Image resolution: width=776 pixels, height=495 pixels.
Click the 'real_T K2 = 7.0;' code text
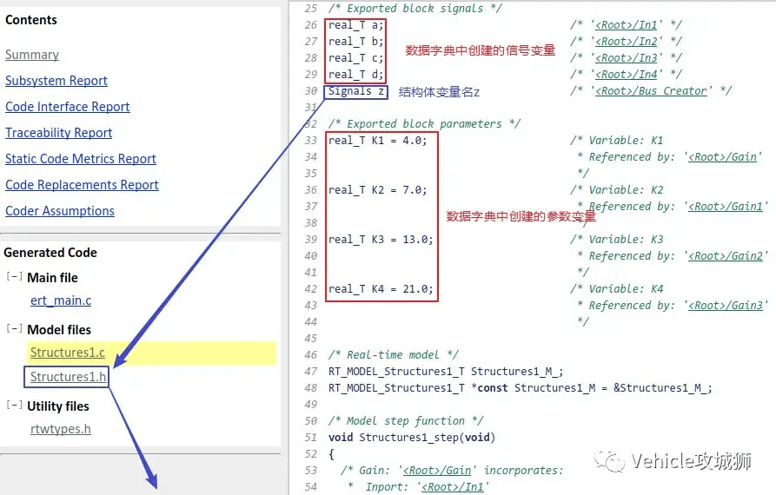[x=377, y=190]
